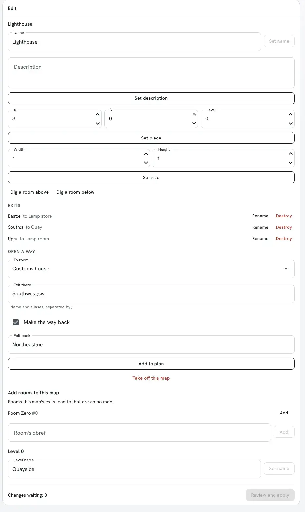Screen dimensions: 305x512
Task: Lower the Level number by one
Action: pos(291,123)
